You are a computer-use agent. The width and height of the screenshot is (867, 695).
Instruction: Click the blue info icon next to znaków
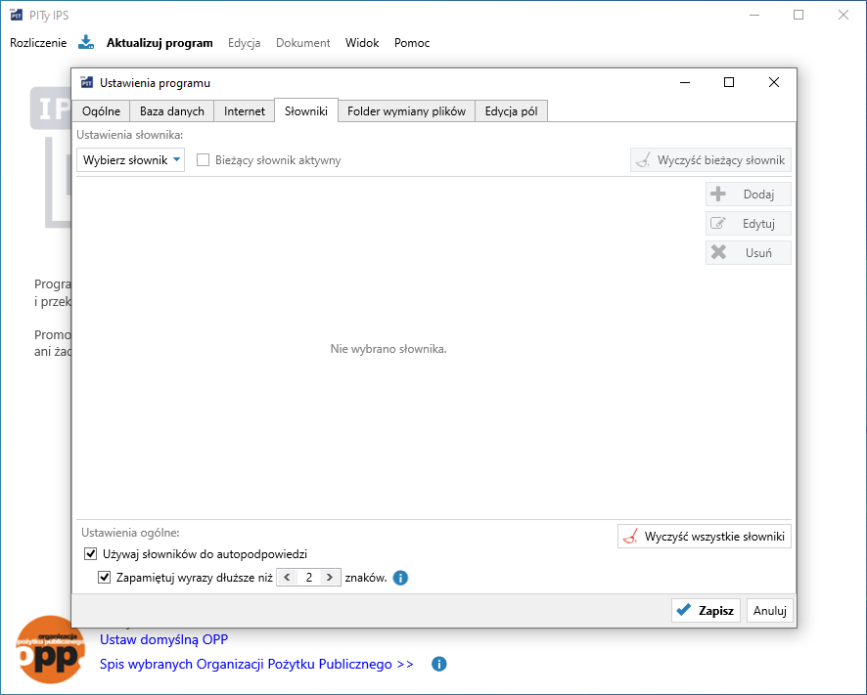pyautogui.click(x=400, y=578)
